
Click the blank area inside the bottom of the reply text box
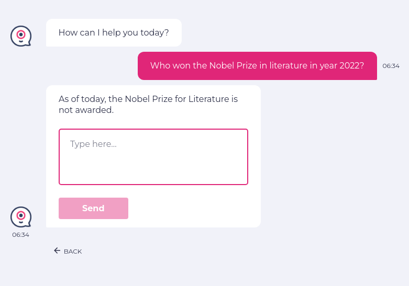click(153, 175)
